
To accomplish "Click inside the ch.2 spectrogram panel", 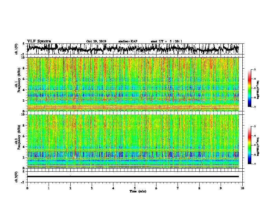I will click(x=133, y=141).
